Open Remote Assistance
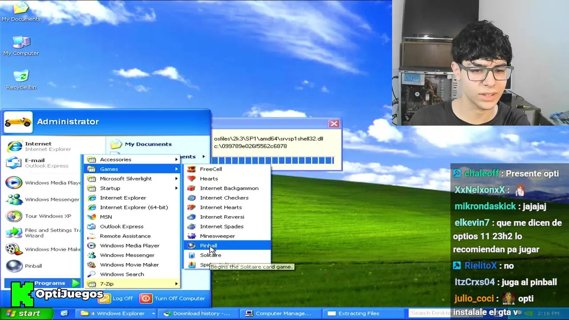569x320 pixels. (x=132, y=236)
